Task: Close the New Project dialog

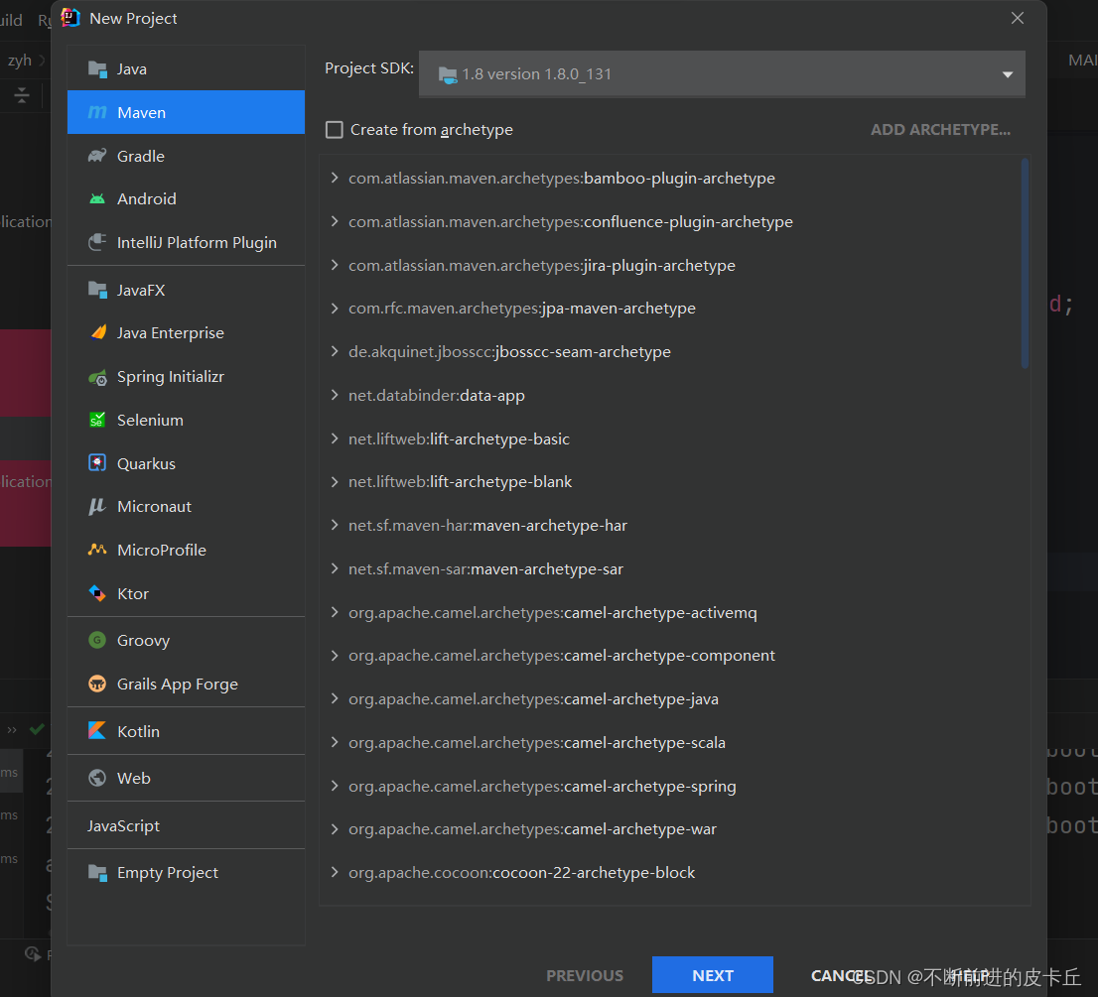Action: click(1018, 18)
